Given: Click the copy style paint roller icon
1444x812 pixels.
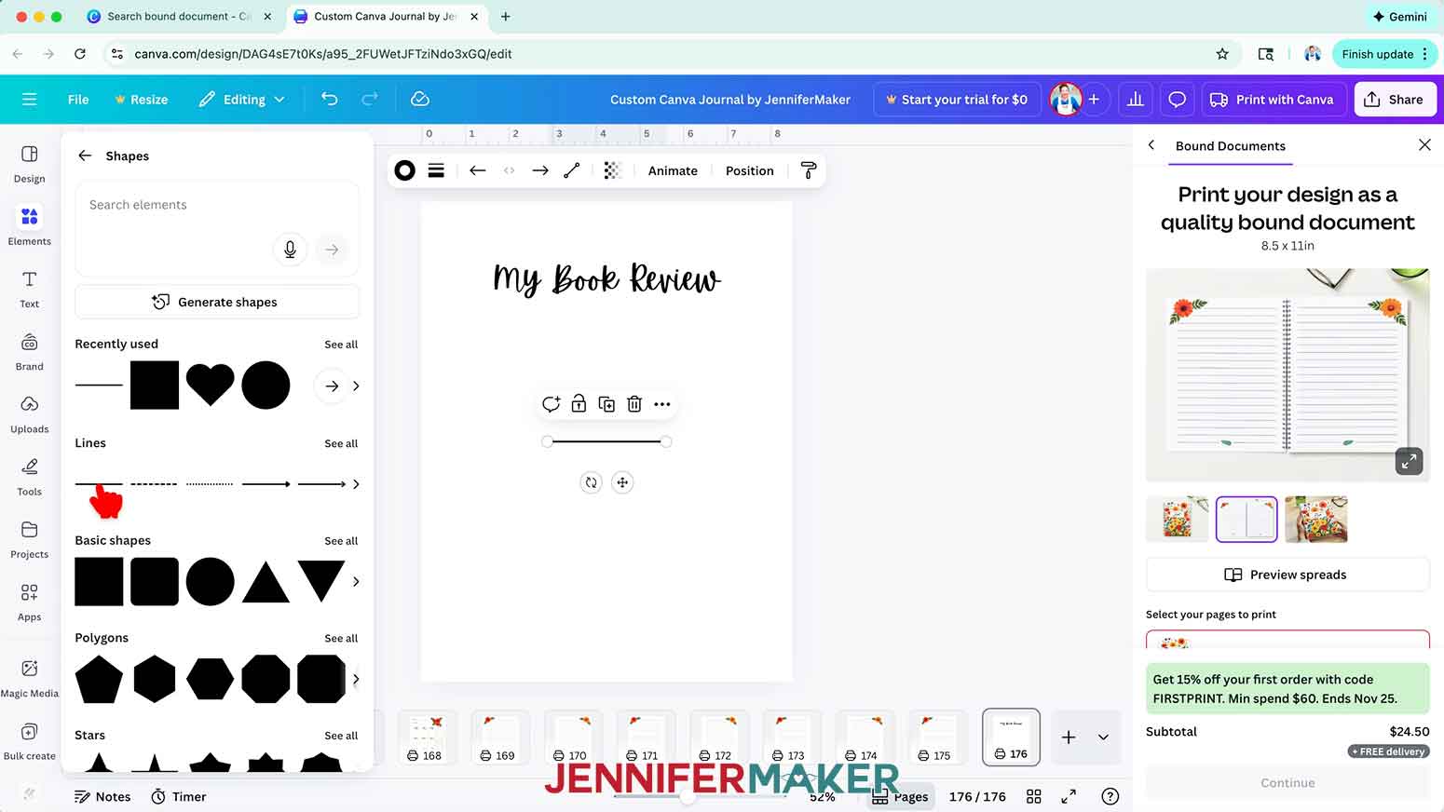Looking at the screenshot, I should click(809, 170).
